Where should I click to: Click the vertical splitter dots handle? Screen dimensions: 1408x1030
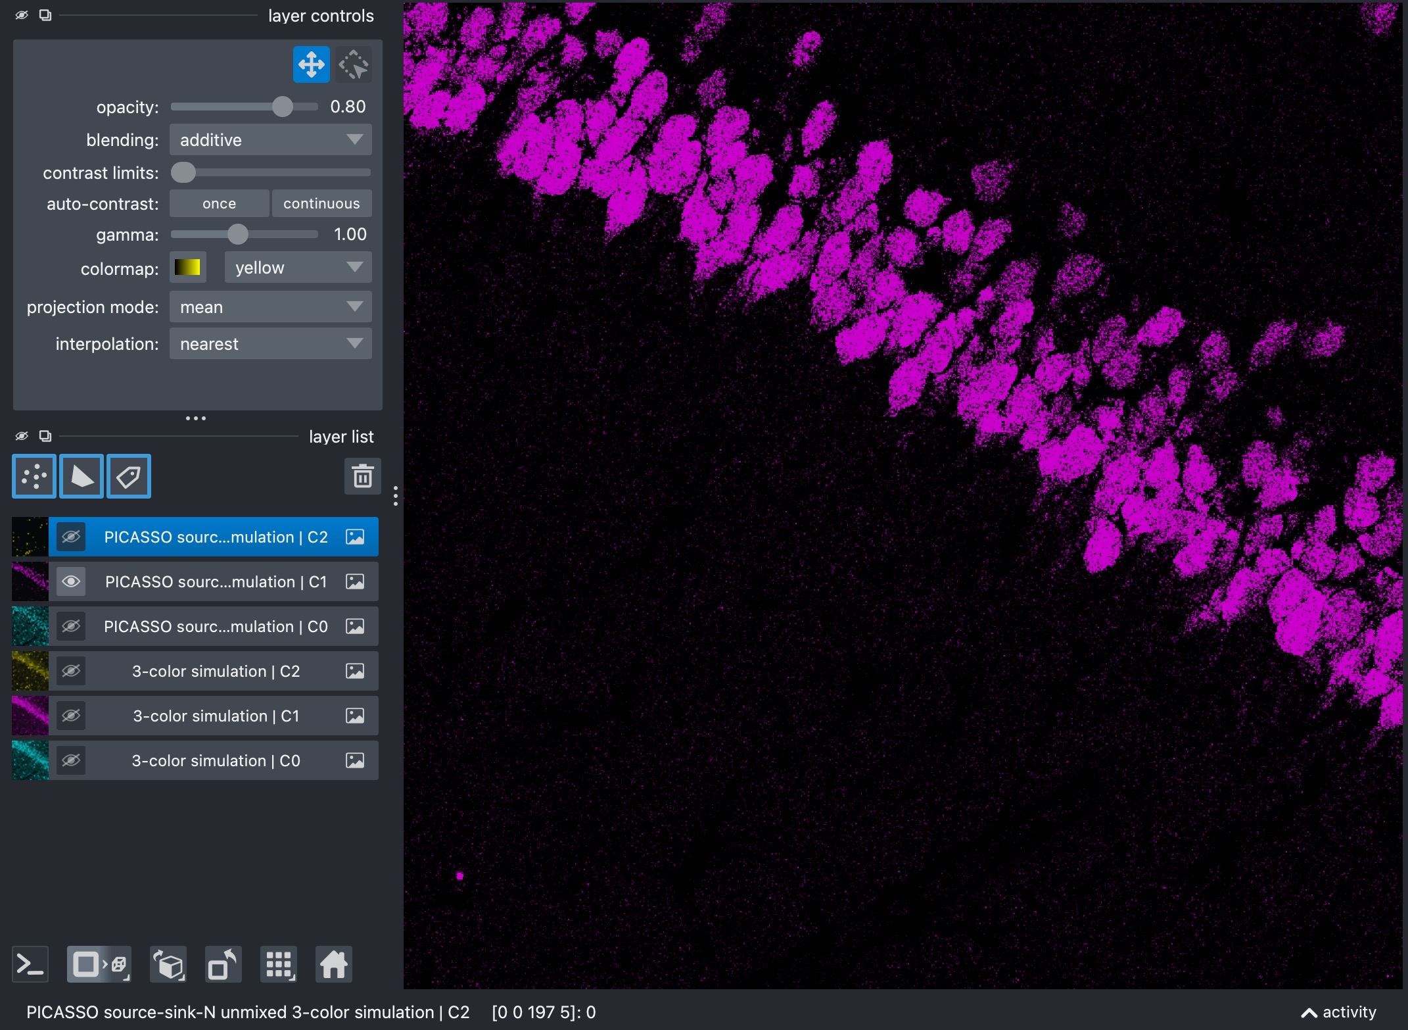[x=395, y=495]
